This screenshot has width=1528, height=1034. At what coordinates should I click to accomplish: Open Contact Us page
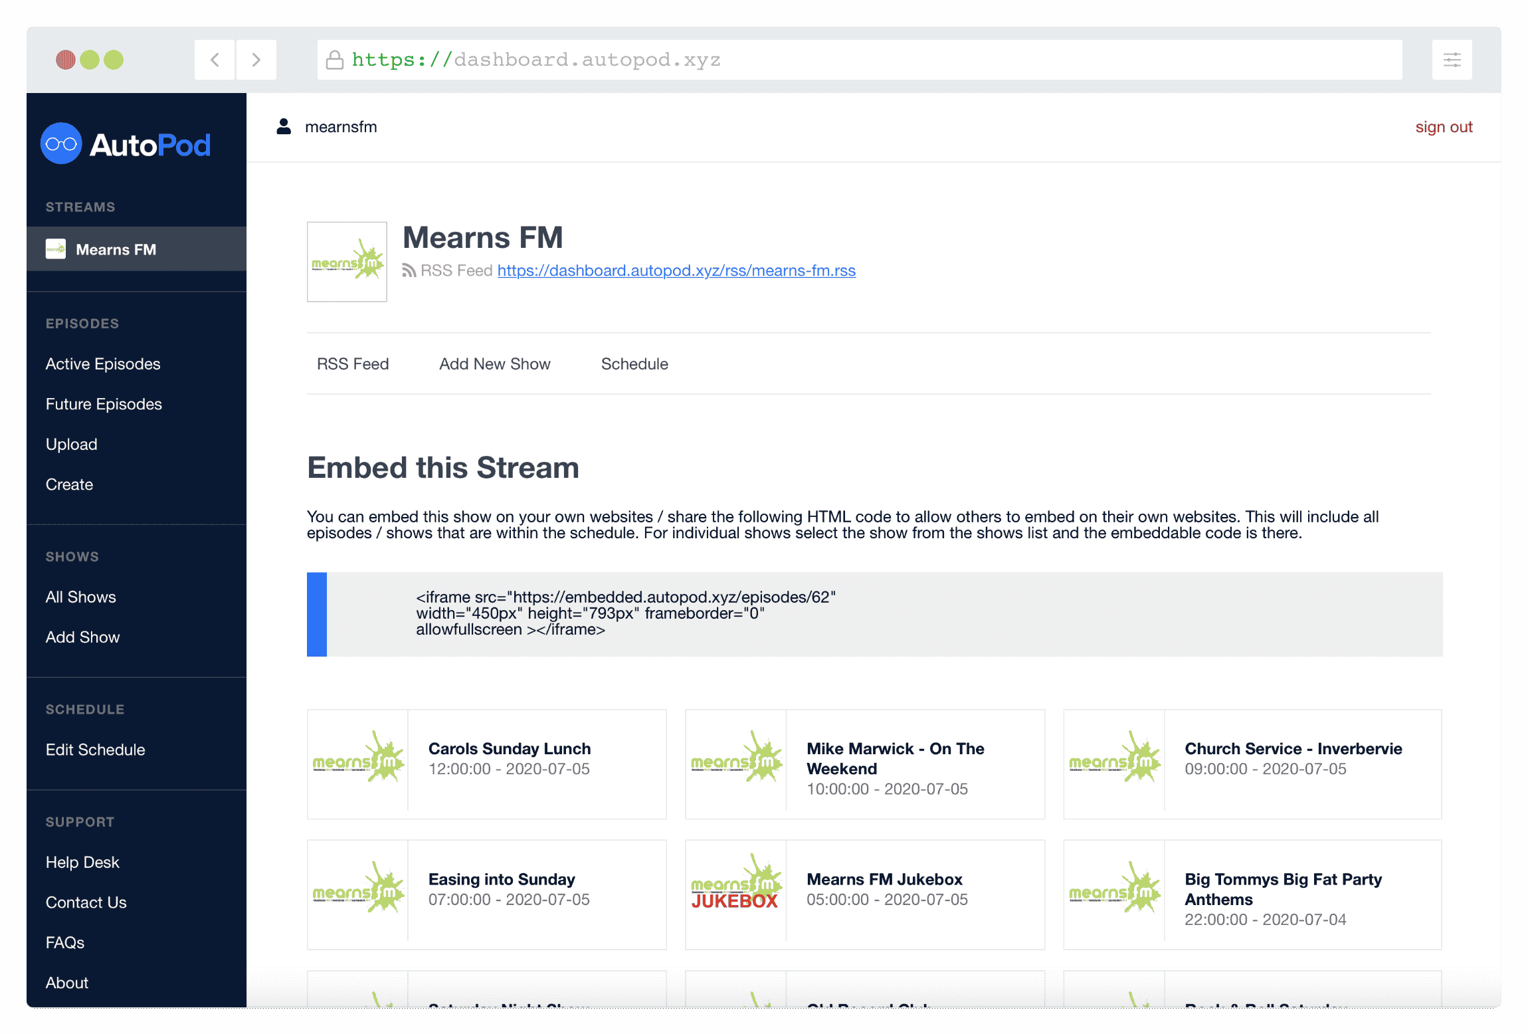86,902
